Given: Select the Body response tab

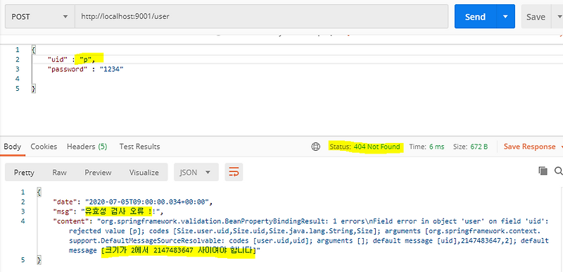Looking at the screenshot, I should (12, 147).
